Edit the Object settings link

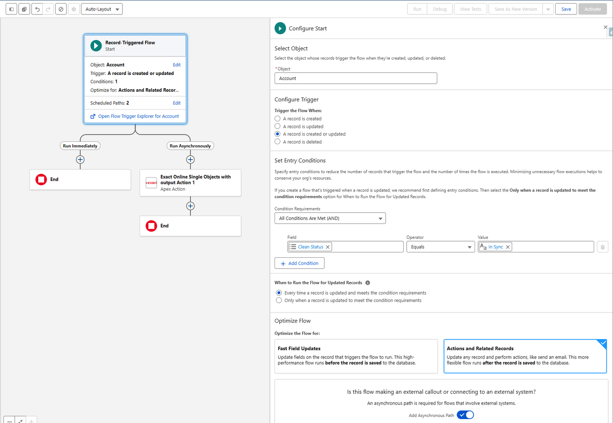tap(176, 65)
